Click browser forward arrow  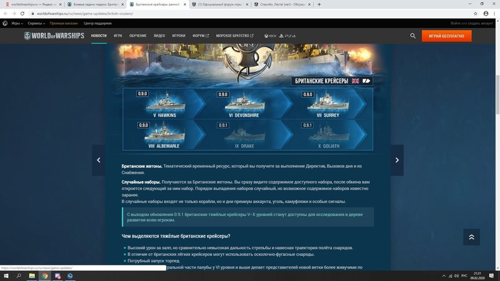coord(14,14)
